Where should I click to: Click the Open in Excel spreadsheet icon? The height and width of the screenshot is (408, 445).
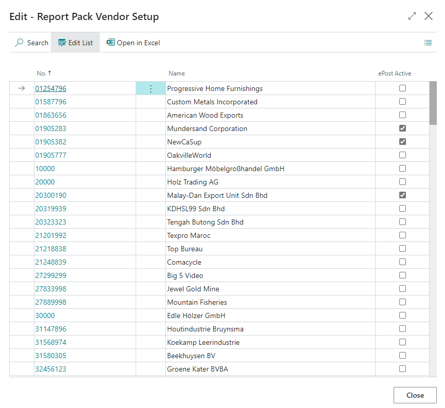[111, 42]
